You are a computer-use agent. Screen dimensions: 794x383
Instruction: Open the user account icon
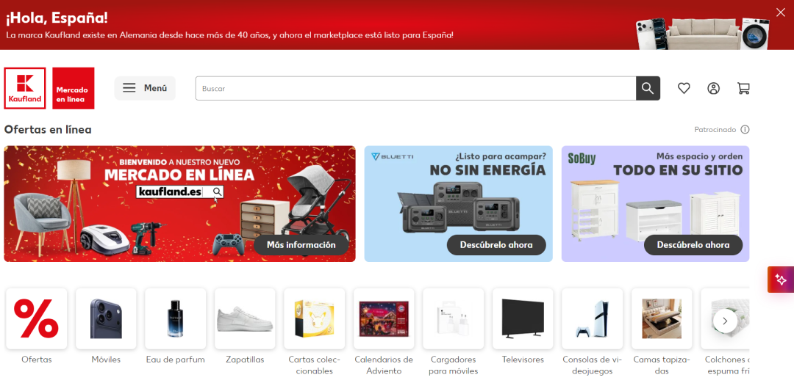point(713,89)
